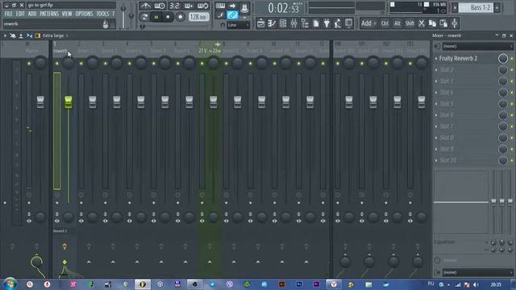Open the channel rack view icon

click(283, 23)
